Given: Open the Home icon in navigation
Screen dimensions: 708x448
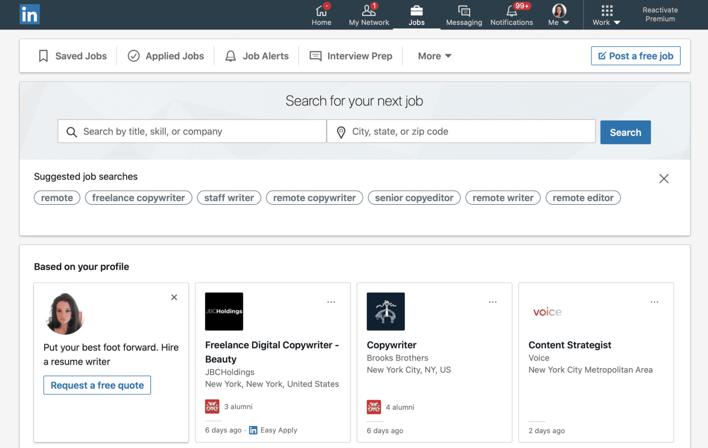Looking at the screenshot, I should click(321, 11).
